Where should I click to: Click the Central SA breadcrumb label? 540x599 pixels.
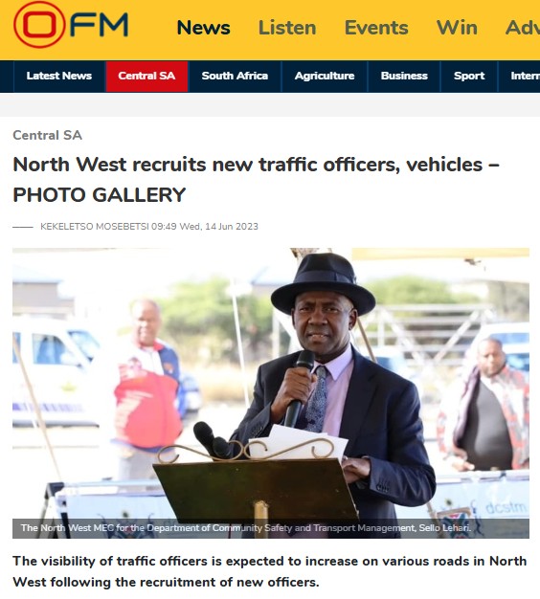[47, 135]
